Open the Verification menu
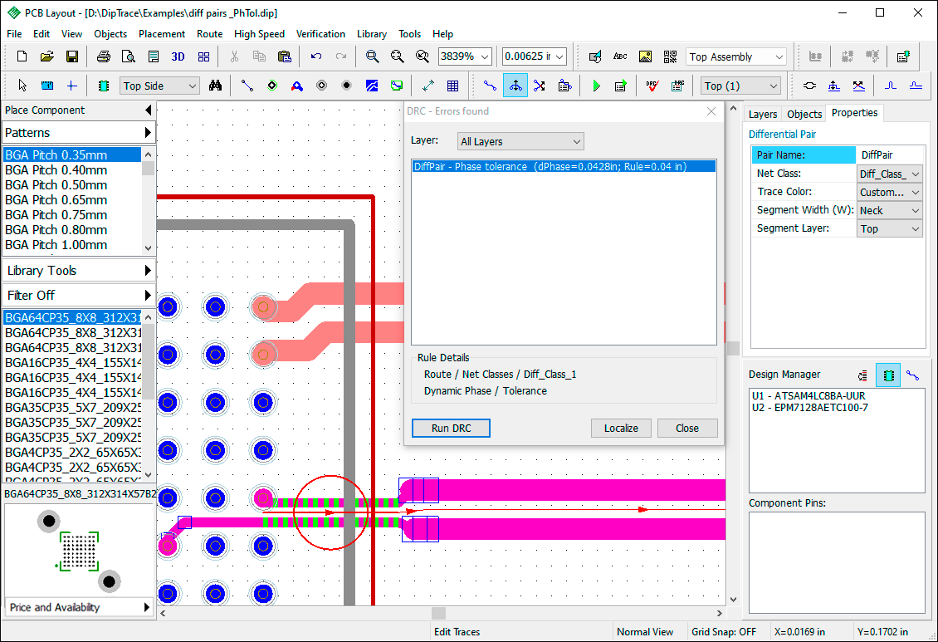This screenshot has height=642, width=938. tap(320, 34)
